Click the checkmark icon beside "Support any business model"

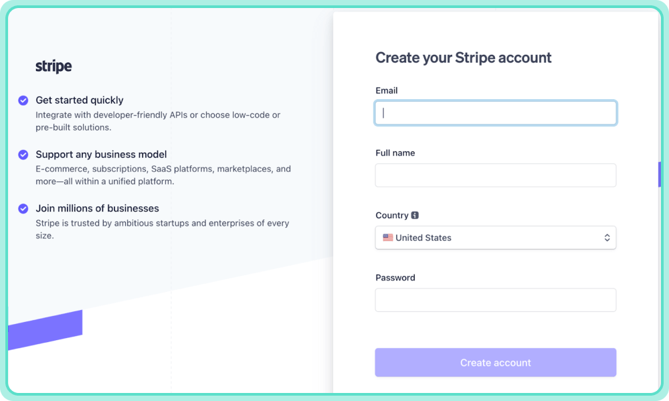pyautogui.click(x=23, y=154)
